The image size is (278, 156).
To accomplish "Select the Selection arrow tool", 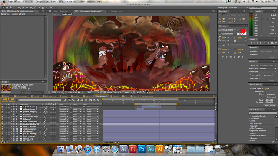I will 3,7.
